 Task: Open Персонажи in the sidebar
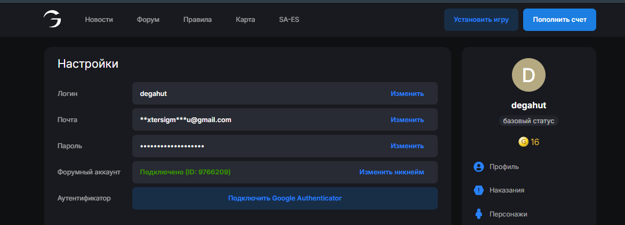click(508, 214)
